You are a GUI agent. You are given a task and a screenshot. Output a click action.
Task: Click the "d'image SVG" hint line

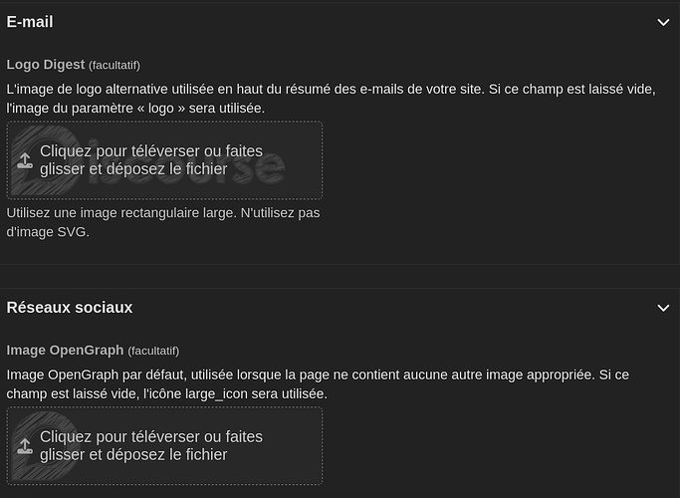tap(48, 232)
